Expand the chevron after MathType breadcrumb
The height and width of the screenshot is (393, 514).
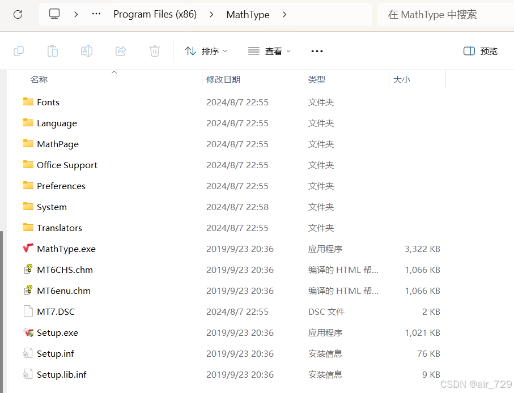[284, 14]
